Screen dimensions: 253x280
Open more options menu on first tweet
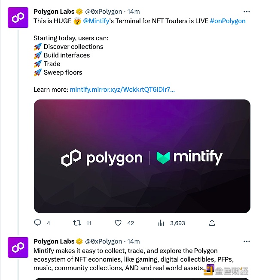(x=247, y=12)
